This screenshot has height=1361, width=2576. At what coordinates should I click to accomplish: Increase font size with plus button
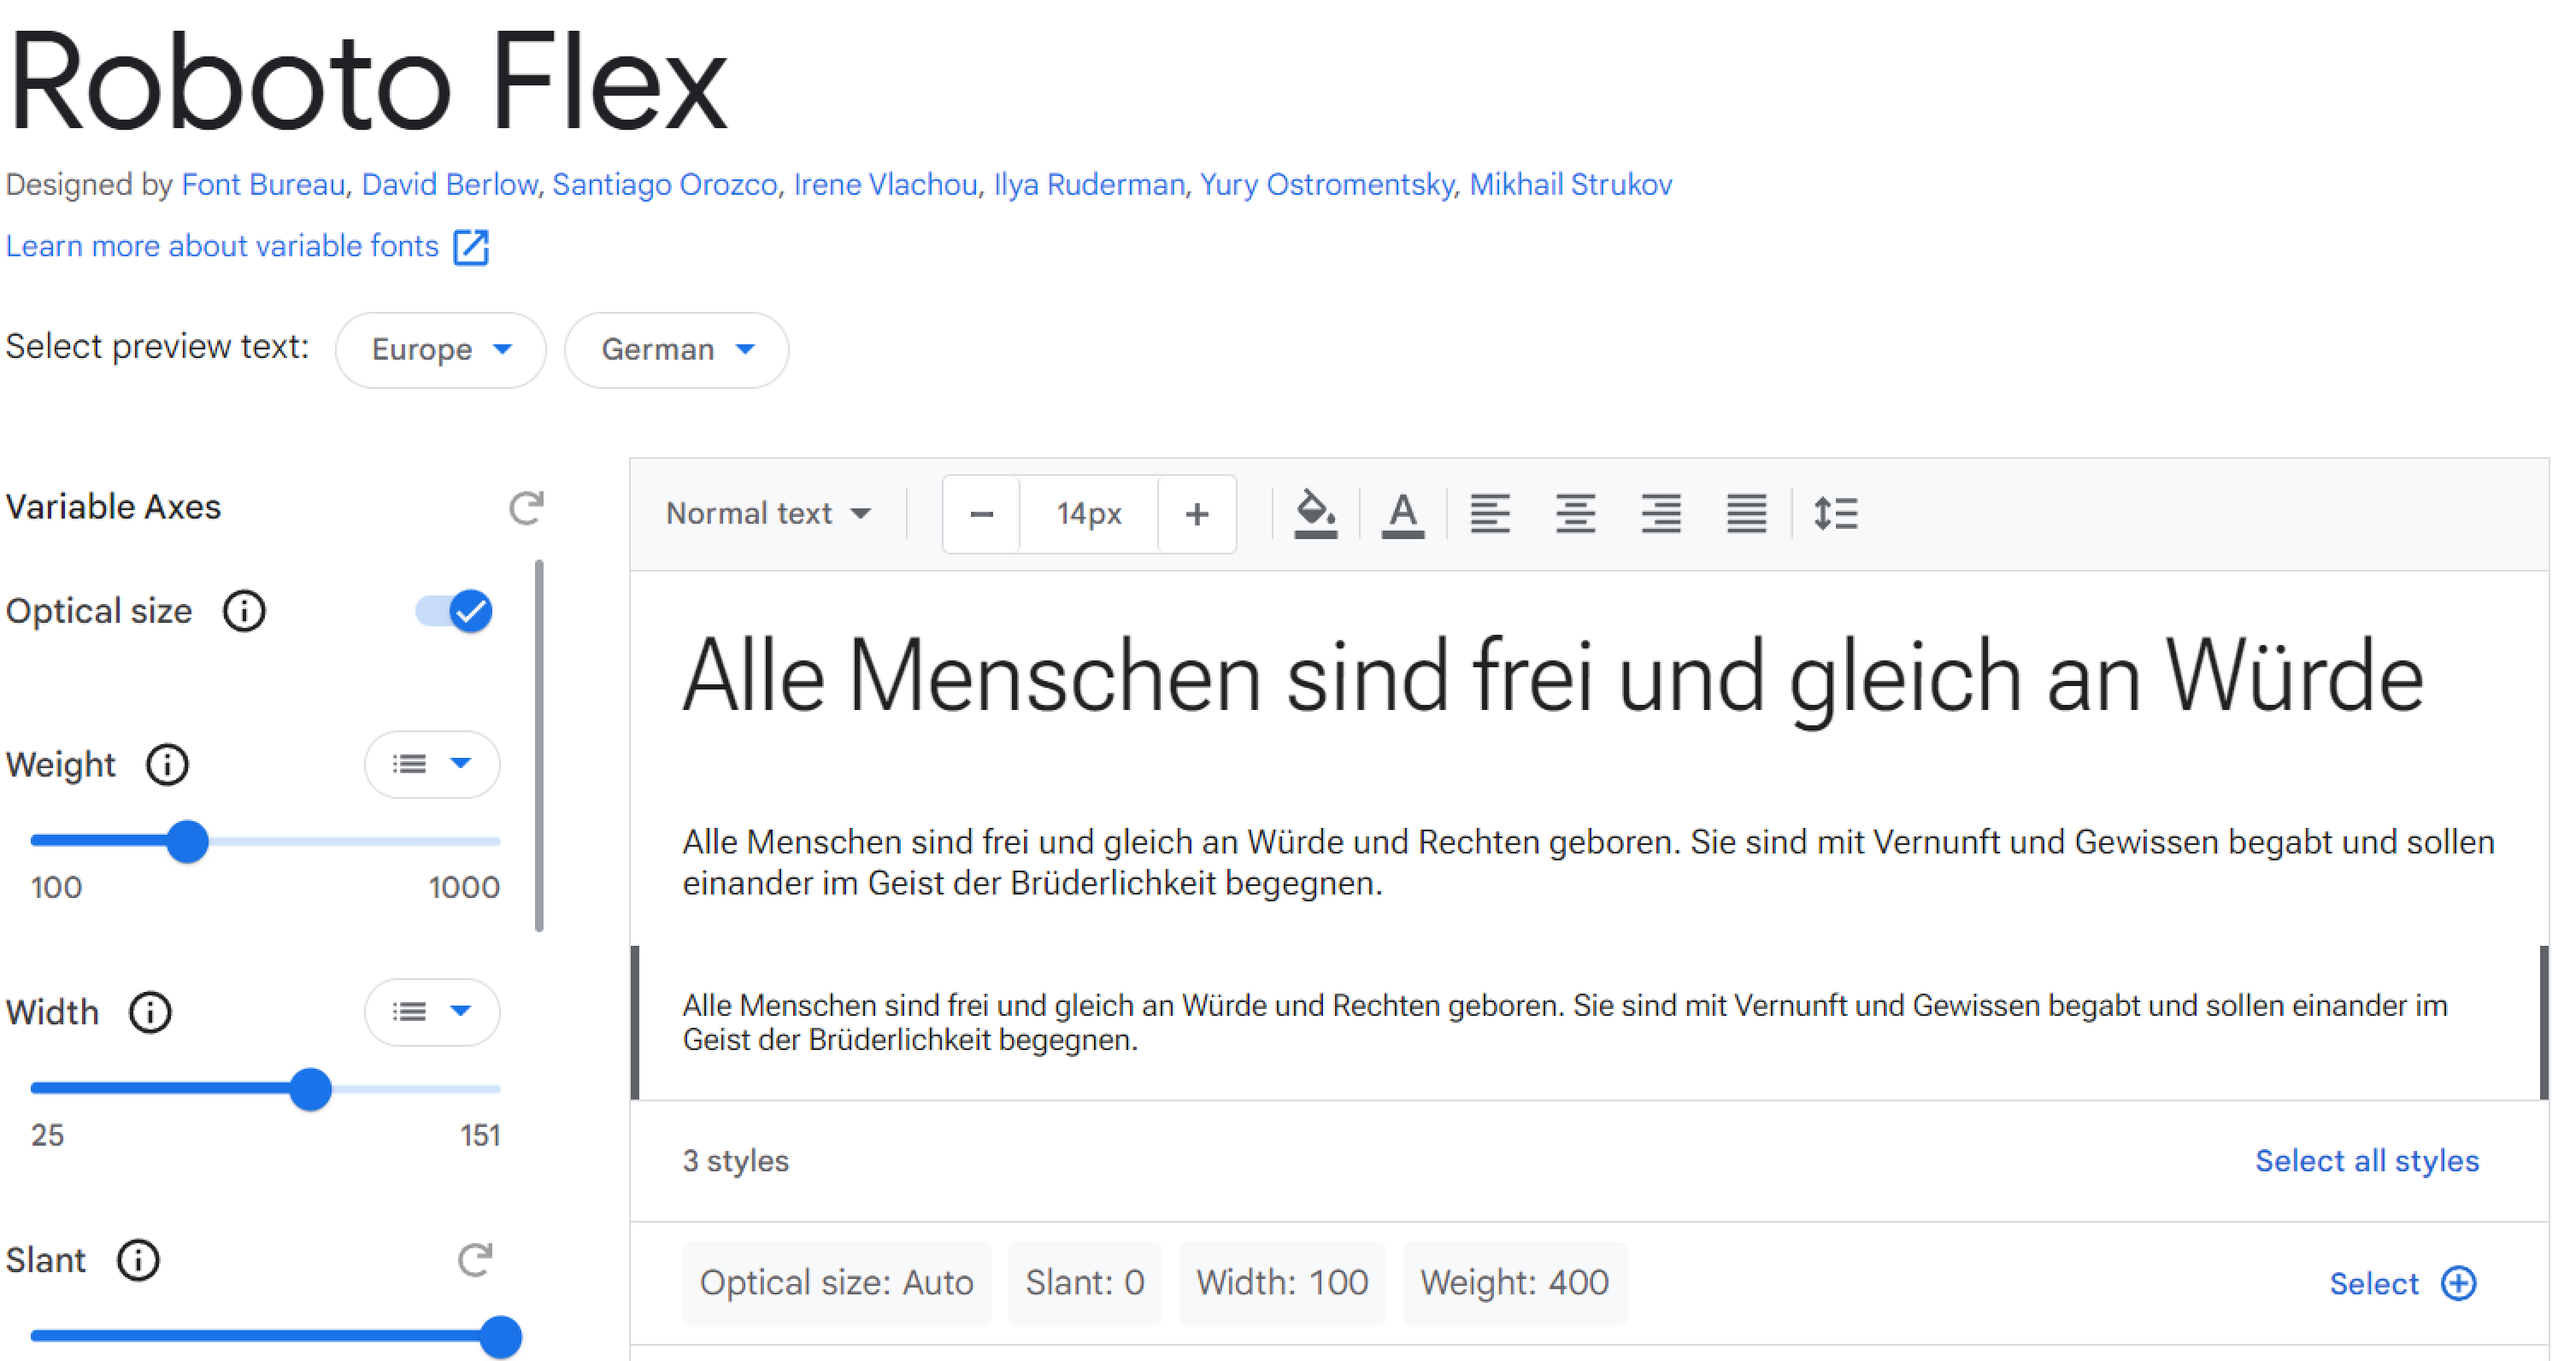pyautogui.click(x=1196, y=513)
